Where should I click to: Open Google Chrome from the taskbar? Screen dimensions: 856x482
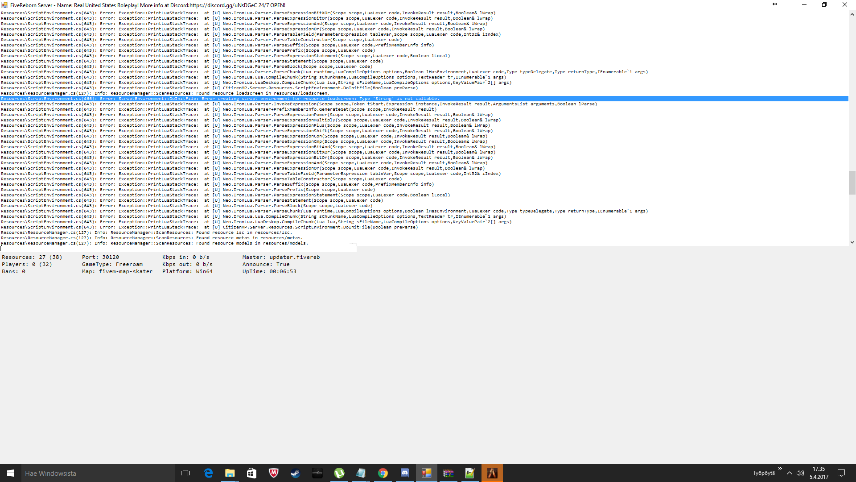click(x=383, y=473)
